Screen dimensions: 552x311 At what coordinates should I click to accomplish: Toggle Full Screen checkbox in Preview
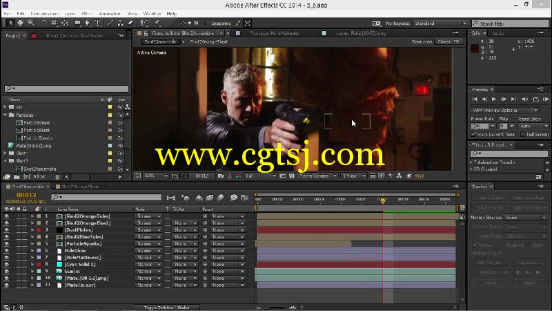pos(522,134)
